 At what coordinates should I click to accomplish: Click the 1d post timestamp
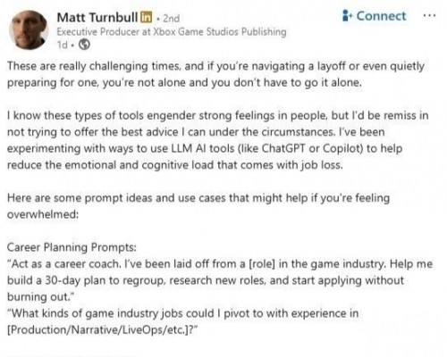pos(62,45)
